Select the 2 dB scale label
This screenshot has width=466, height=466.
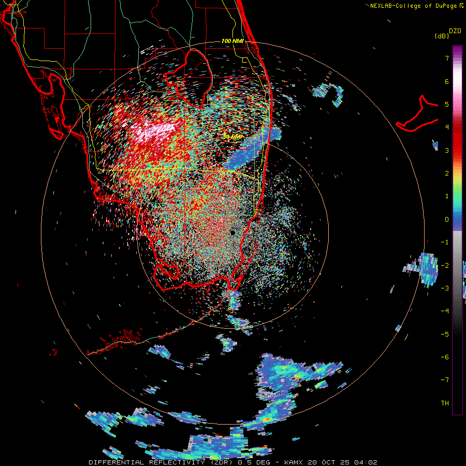pos(447,173)
